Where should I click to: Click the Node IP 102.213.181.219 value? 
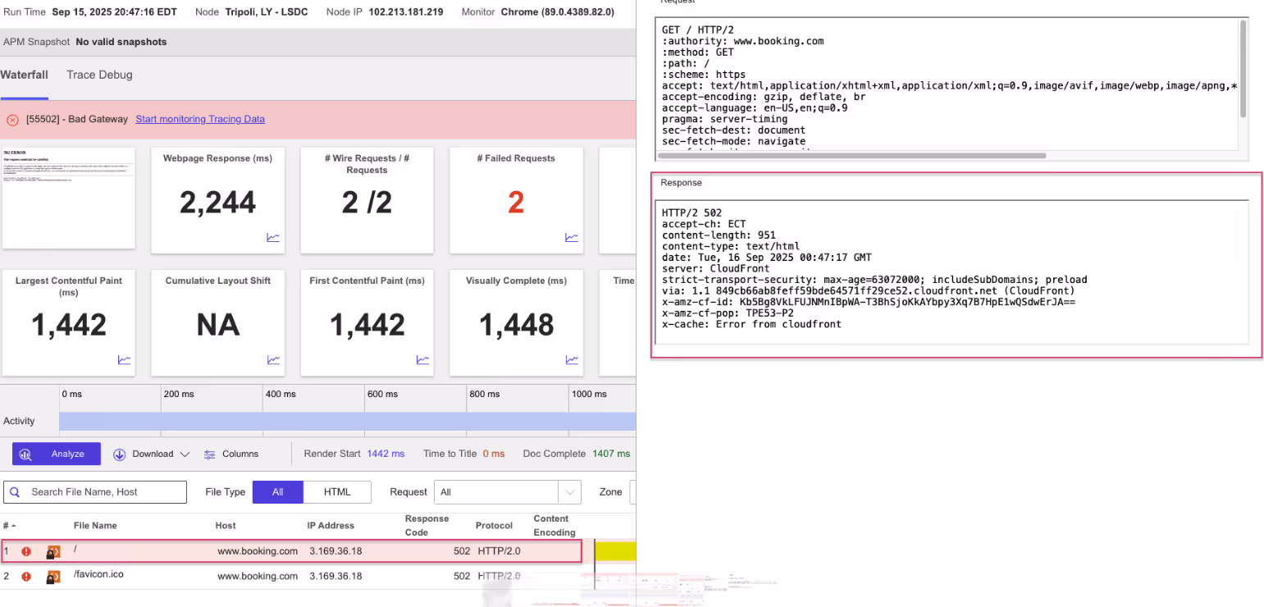coord(406,12)
